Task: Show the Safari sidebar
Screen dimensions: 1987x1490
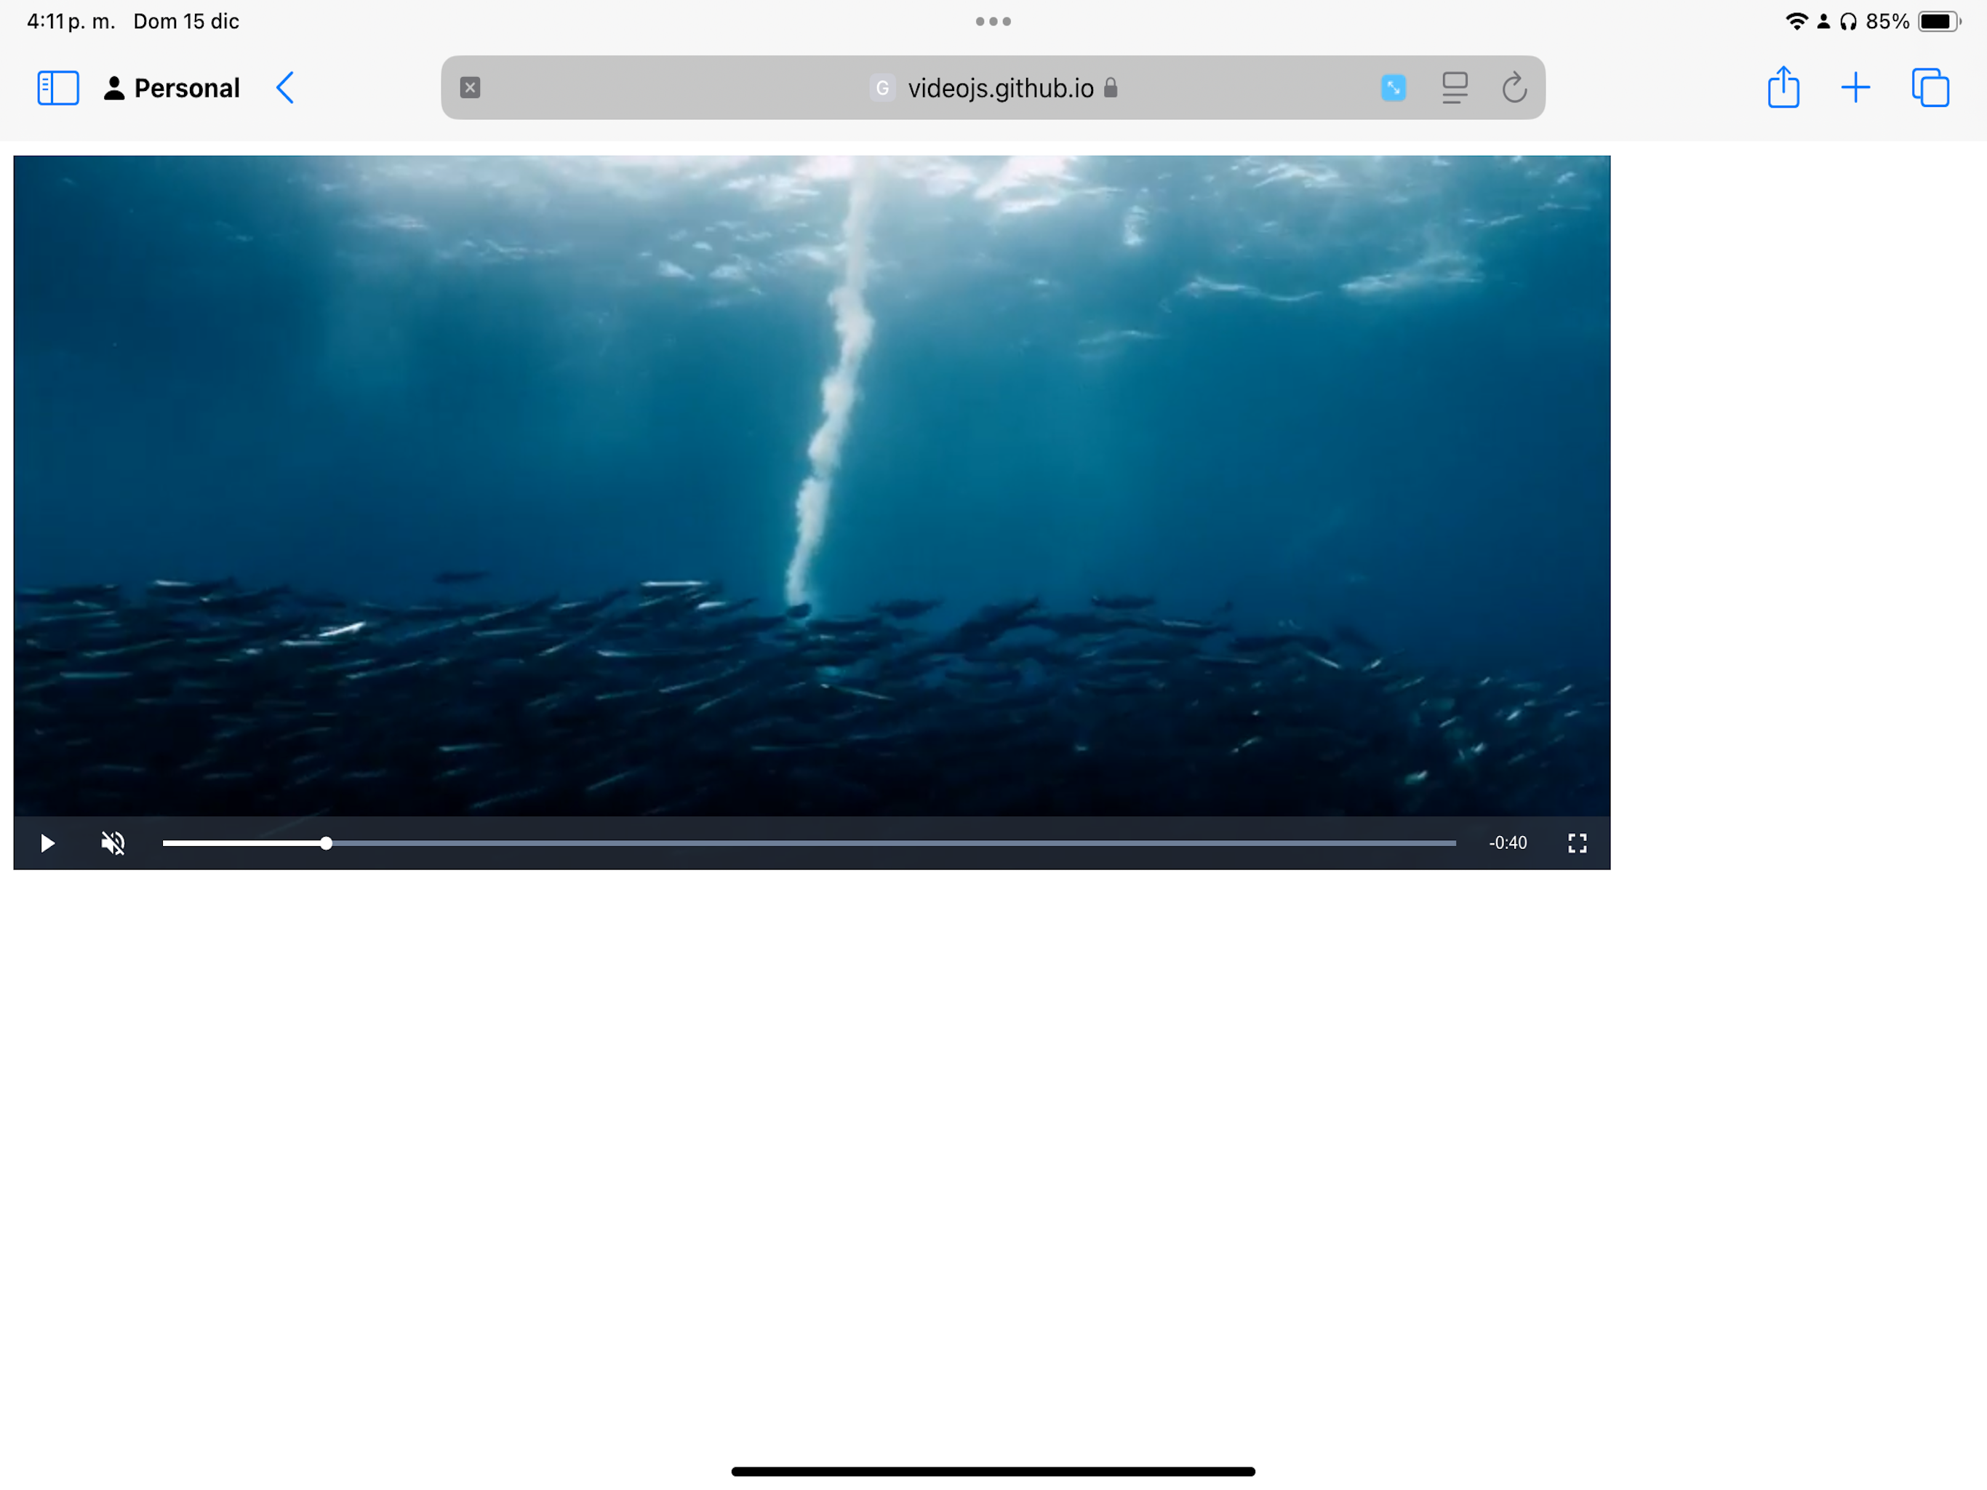Action: click(58, 88)
